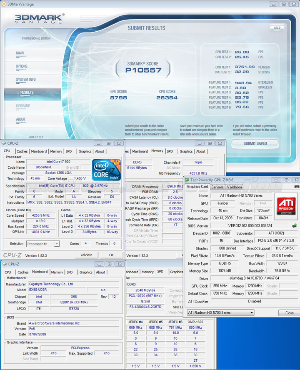Click the BIOS date 07/07/2009
The height and width of the screenshot is (370, 300).
click(73, 334)
